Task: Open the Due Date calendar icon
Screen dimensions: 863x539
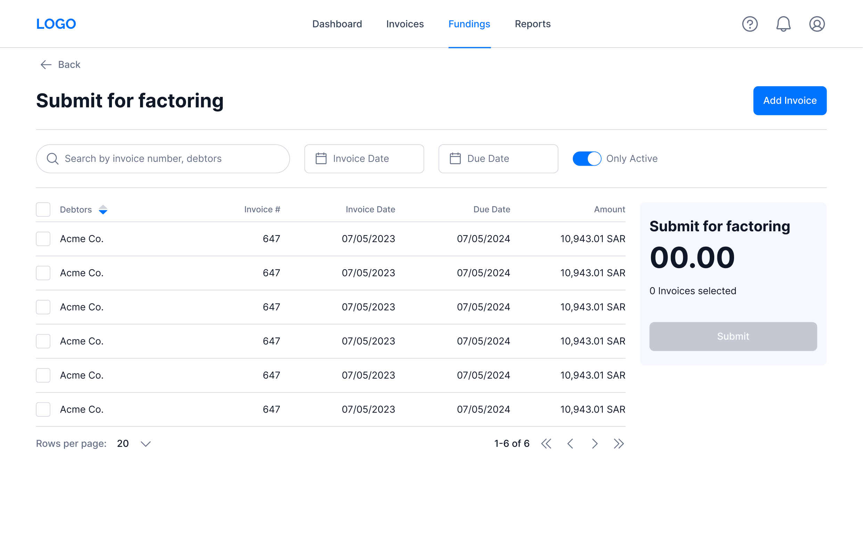Action: (x=455, y=158)
